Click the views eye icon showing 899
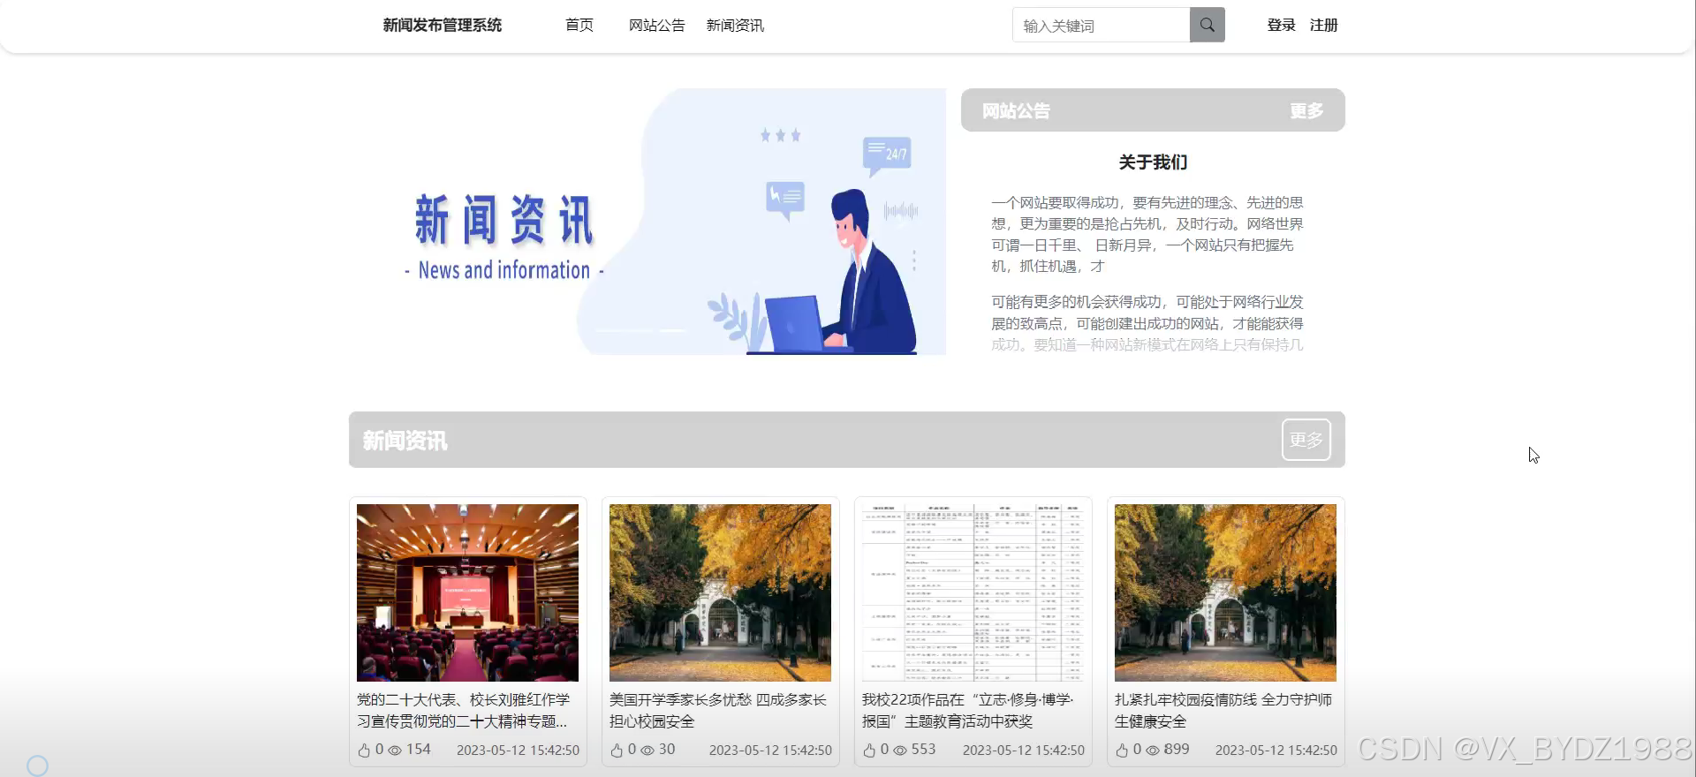 [1153, 751]
